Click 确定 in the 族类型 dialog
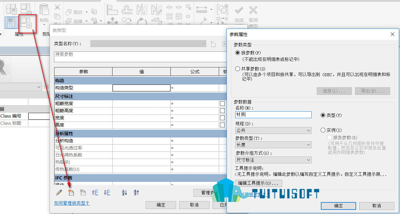The image size is (400, 214). pyautogui.click(x=161, y=205)
